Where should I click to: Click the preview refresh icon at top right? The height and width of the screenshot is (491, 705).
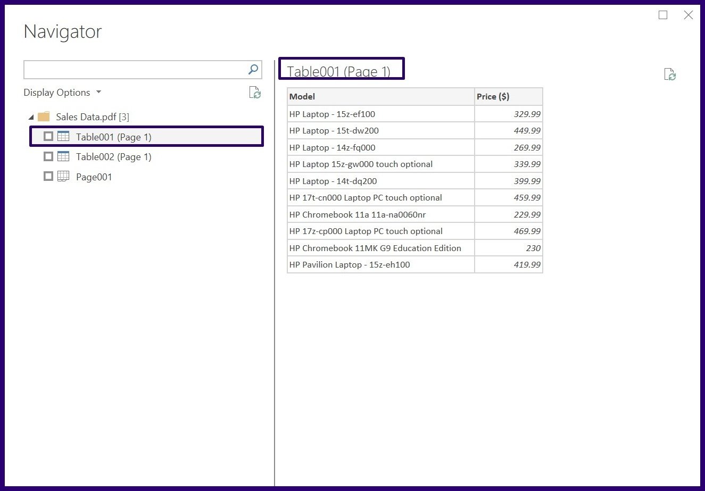(670, 74)
